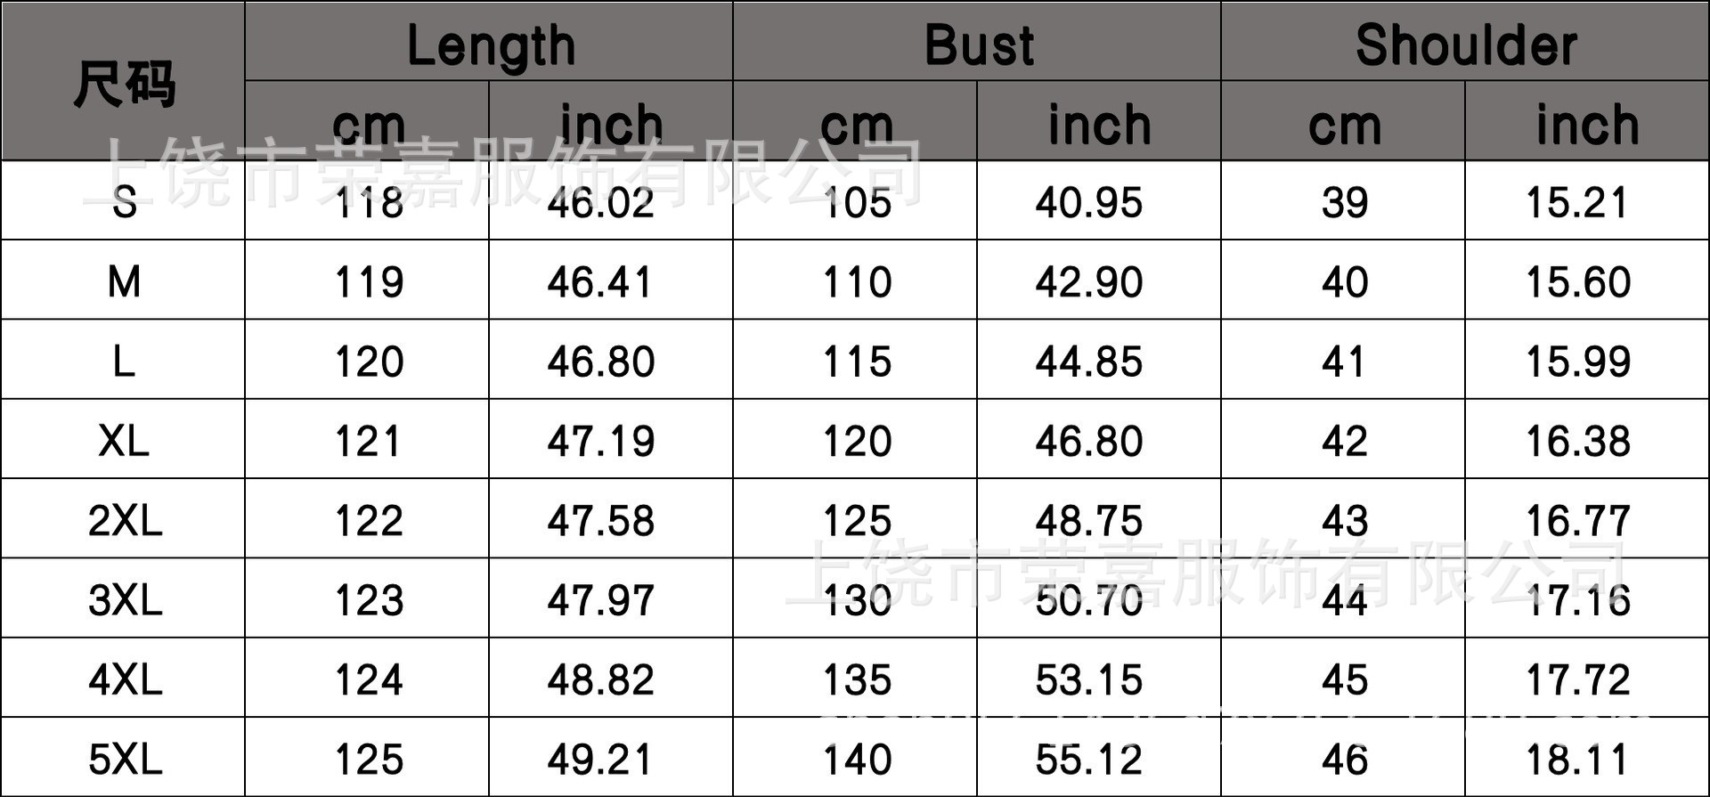The image size is (1710, 797).
Task: Select the XL size row label
Action: click(x=124, y=441)
